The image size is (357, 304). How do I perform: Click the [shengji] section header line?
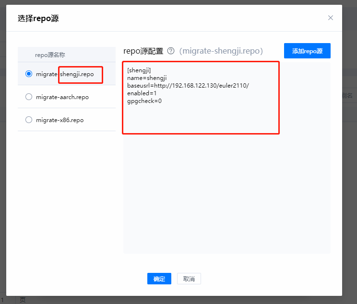pyautogui.click(x=139, y=70)
